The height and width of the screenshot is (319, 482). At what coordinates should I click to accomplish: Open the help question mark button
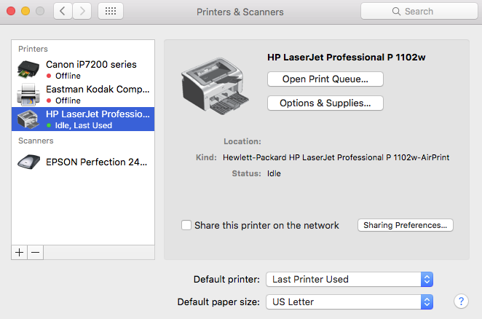(x=460, y=301)
